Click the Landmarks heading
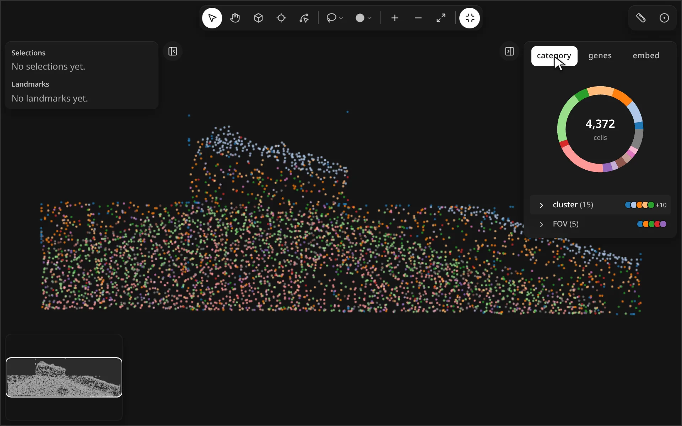Viewport: 682px width, 426px height. point(30,84)
